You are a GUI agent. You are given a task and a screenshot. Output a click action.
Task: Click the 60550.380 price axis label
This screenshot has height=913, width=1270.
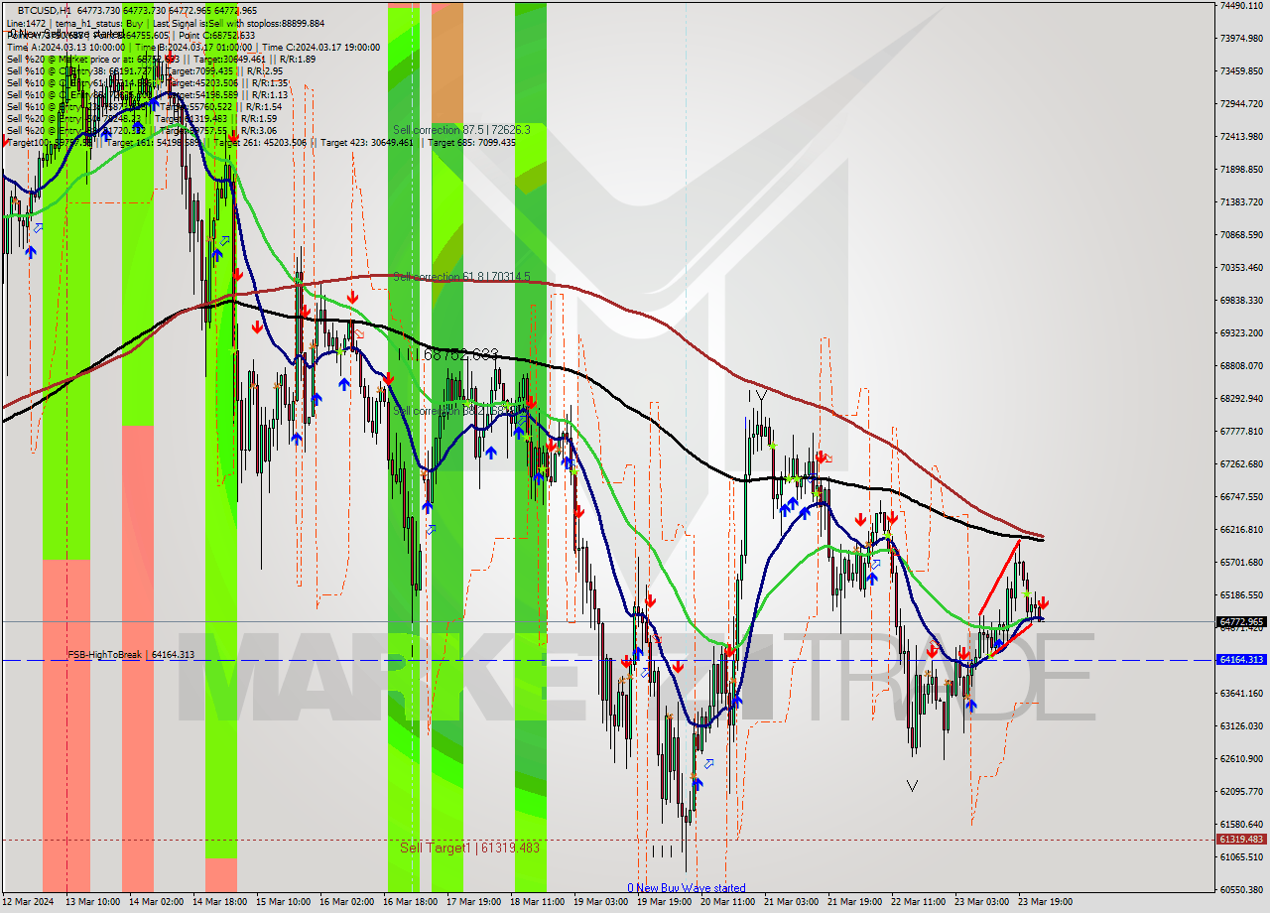tap(1241, 889)
